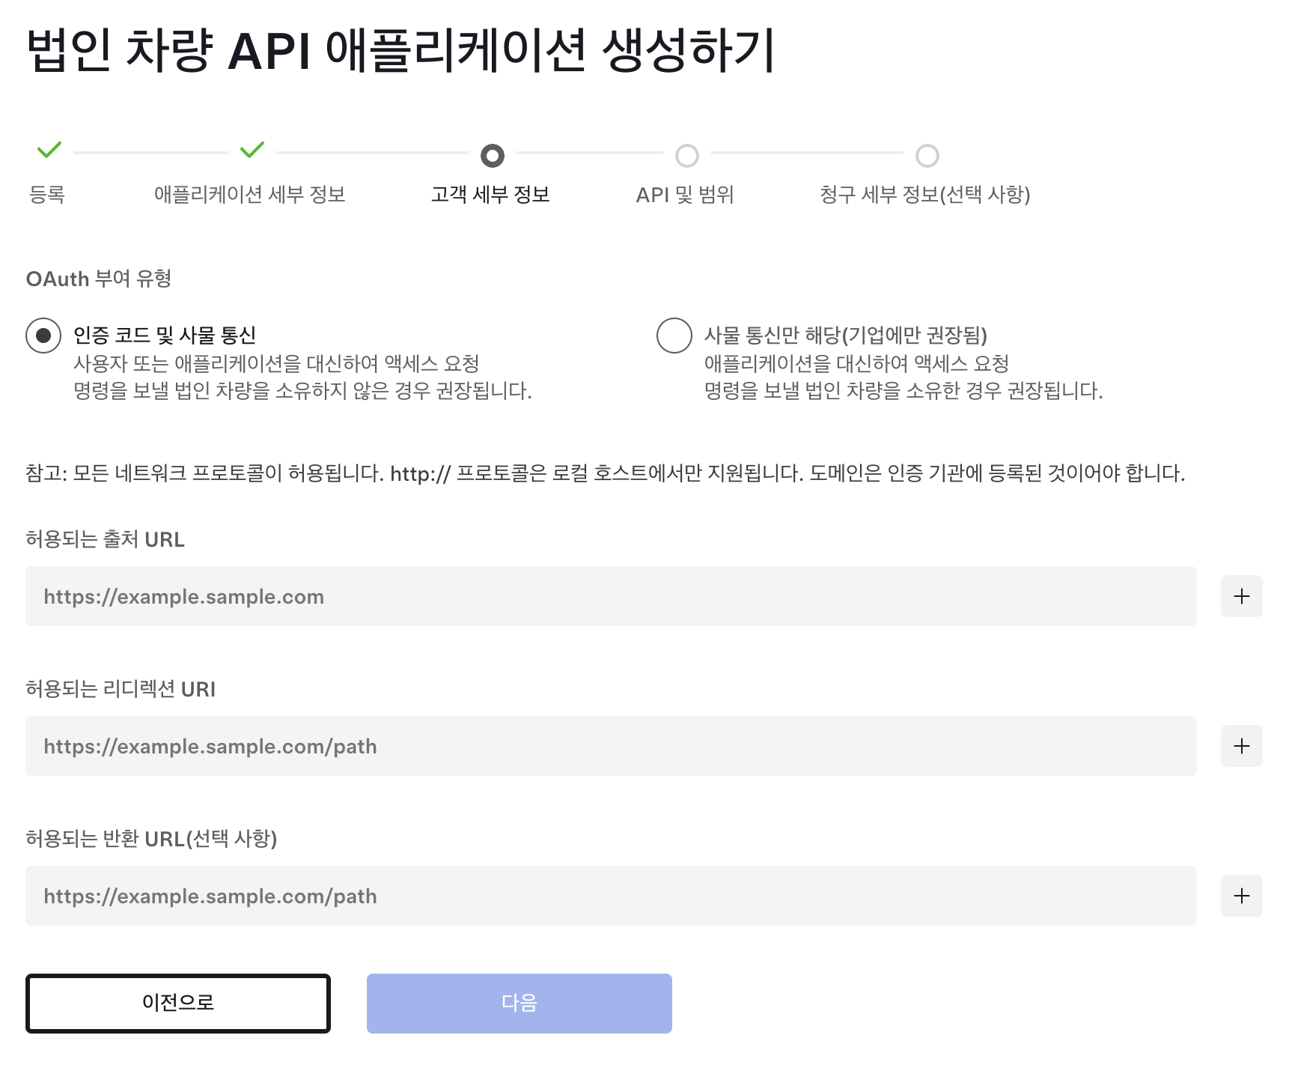Click the green checkmark above 등록 step

coord(49,151)
